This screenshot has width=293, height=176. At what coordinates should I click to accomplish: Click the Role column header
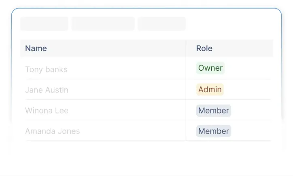pos(204,48)
